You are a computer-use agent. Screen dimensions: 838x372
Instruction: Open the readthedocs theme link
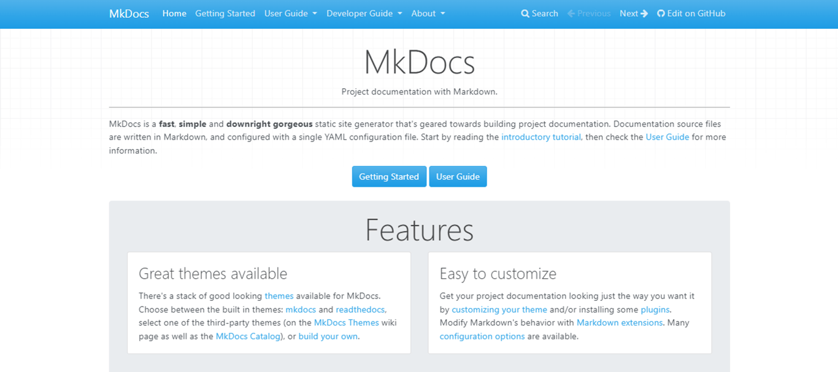361,309
